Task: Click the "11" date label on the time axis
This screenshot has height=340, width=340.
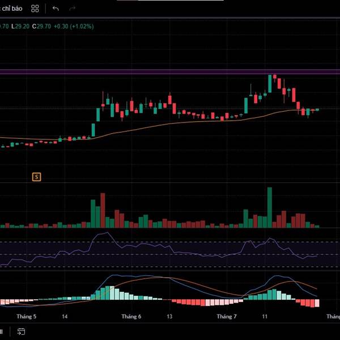Action: (x=265, y=317)
